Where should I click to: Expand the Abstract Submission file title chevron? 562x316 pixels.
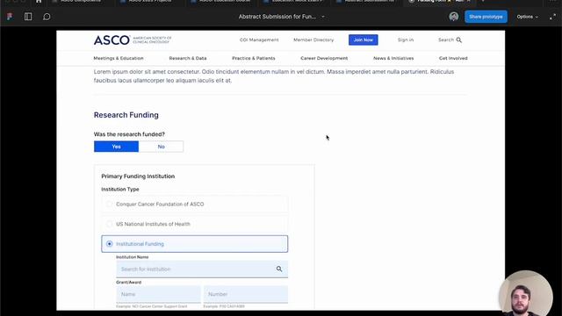323,17
